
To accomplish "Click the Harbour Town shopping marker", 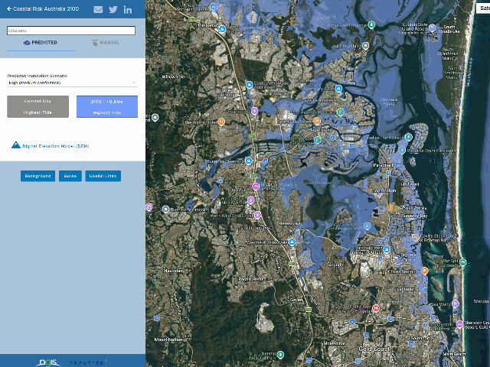I will (x=387, y=249).
